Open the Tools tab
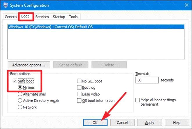This screenshot has height=129, width=192. pos(73,17)
